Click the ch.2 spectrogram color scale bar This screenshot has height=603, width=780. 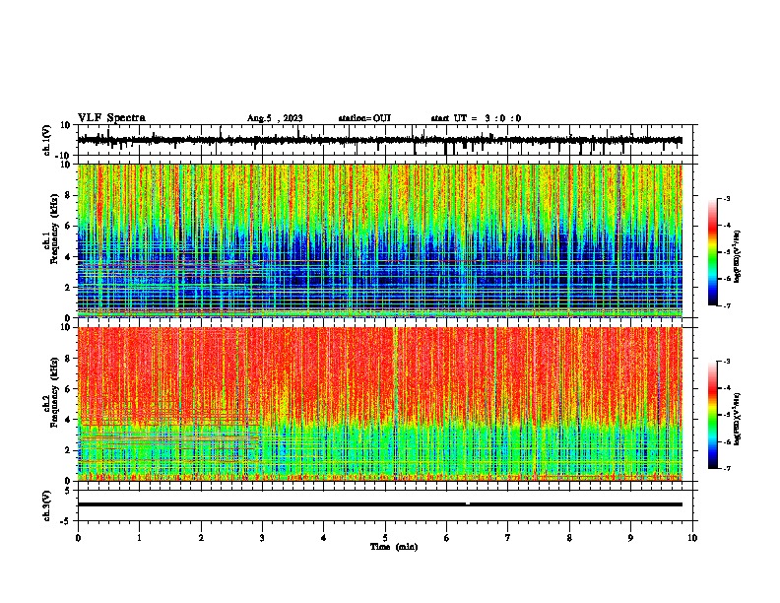[713, 415]
